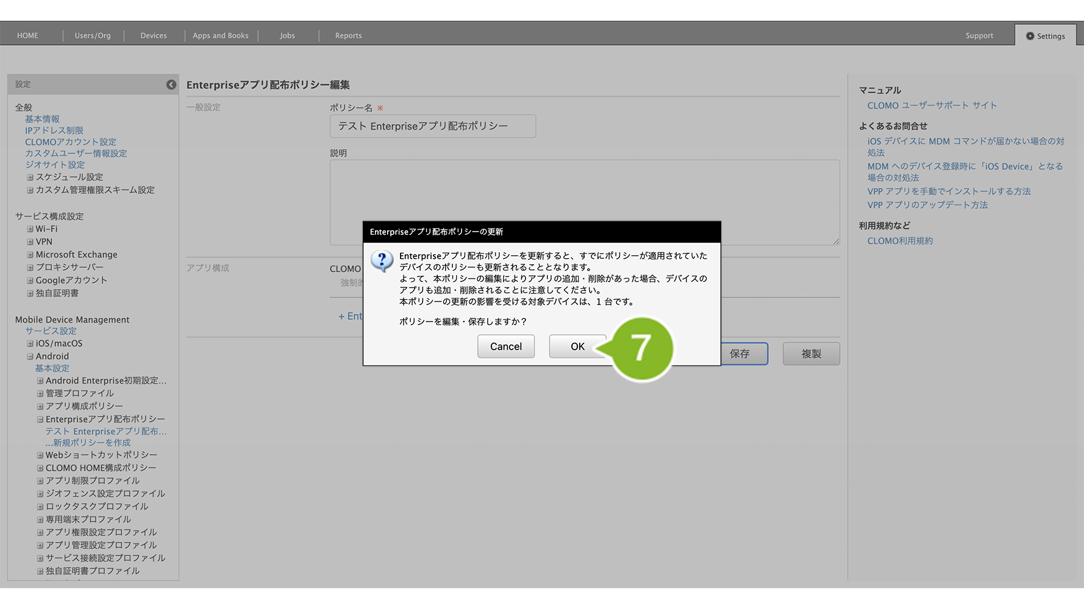Open the Devices tab
Viewport: 1084px width, 609px height.
153,35
